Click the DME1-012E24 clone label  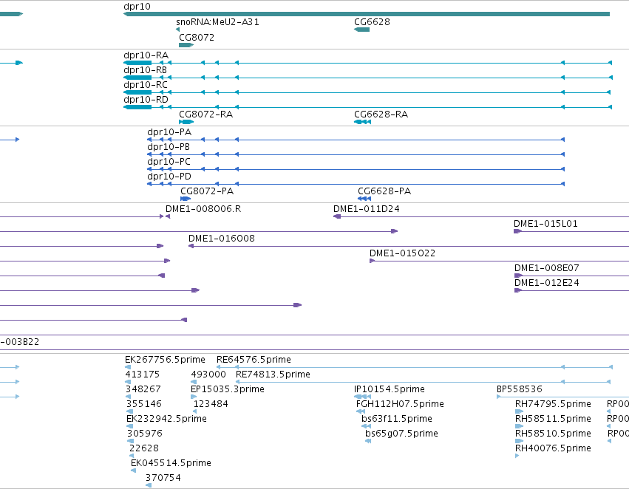click(547, 284)
